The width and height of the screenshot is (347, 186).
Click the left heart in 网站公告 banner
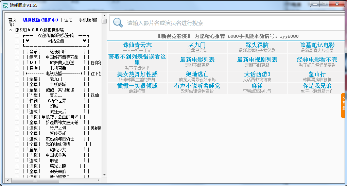coord(28,41)
